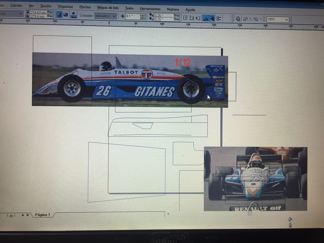Select landscape page orientation
The width and height of the screenshot is (324, 243).
pos(66,15)
